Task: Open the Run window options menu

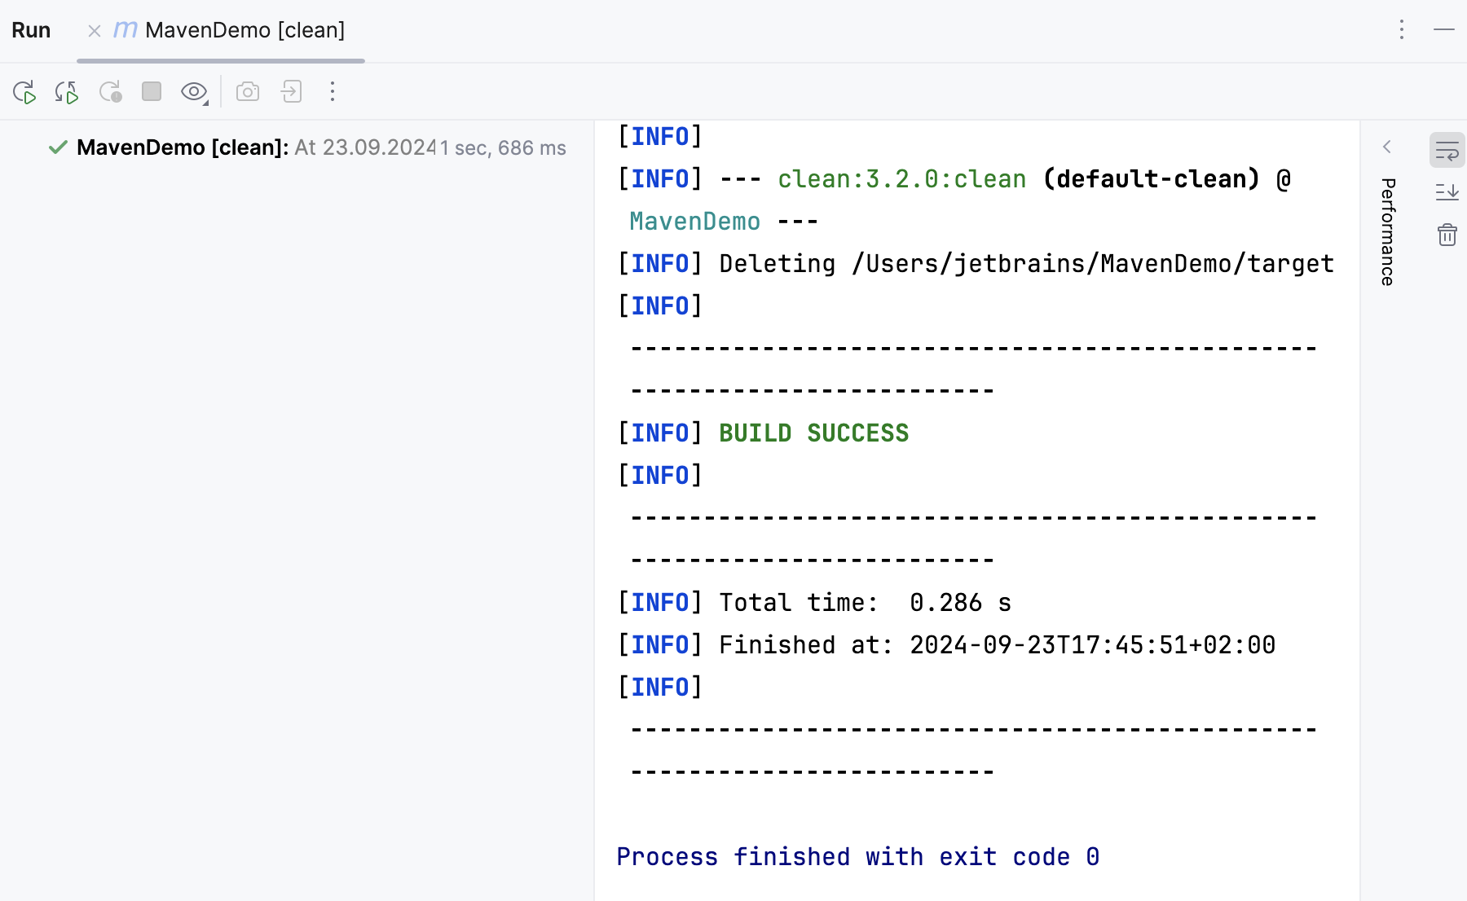Action: tap(1402, 30)
